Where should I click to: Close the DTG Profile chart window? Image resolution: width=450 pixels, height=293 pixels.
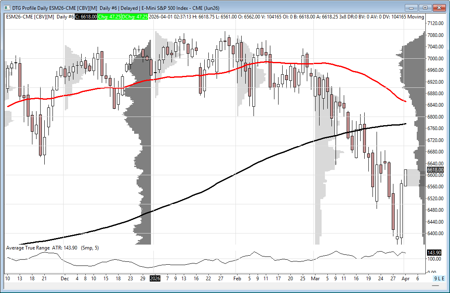tap(439, 7)
